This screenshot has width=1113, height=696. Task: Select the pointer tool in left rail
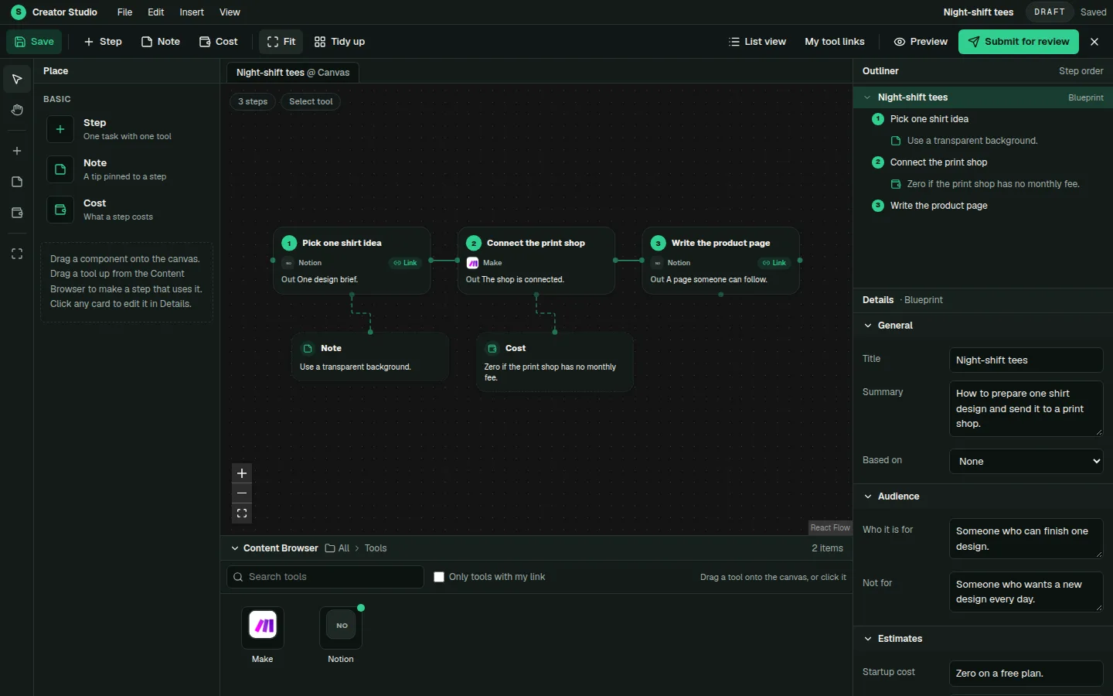(x=17, y=79)
